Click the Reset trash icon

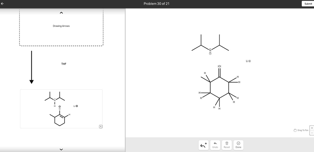coord(227,145)
